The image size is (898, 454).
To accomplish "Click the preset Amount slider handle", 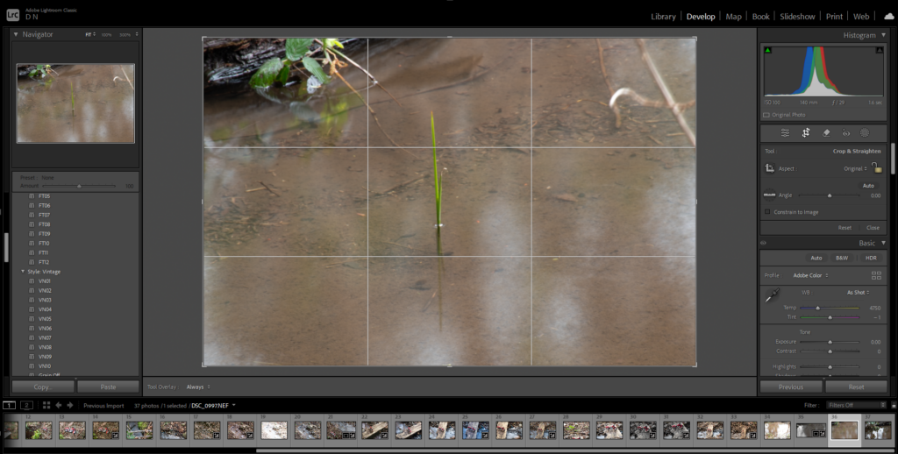I will (79, 186).
